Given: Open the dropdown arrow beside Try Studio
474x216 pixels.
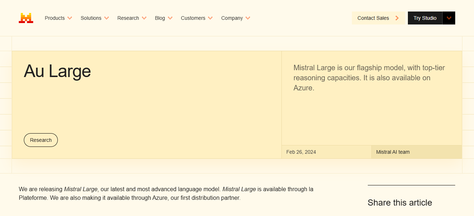Looking at the screenshot, I should [x=449, y=18].
